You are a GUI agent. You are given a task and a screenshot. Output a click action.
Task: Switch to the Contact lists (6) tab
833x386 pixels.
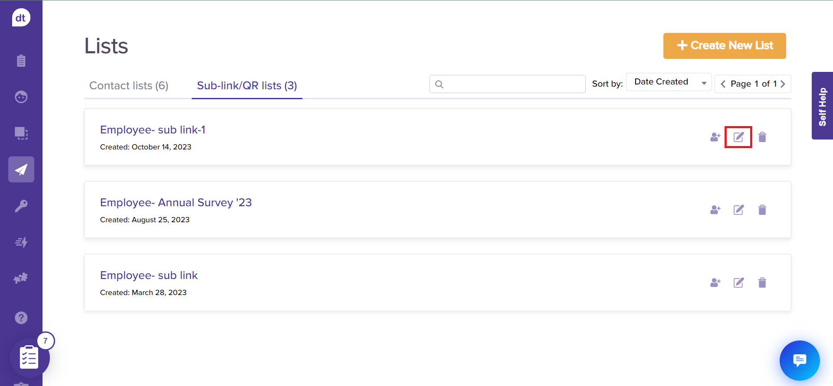click(x=129, y=86)
